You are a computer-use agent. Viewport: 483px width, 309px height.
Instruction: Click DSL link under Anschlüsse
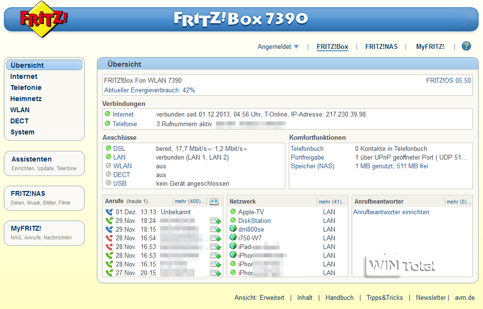pyautogui.click(x=119, y=148)
